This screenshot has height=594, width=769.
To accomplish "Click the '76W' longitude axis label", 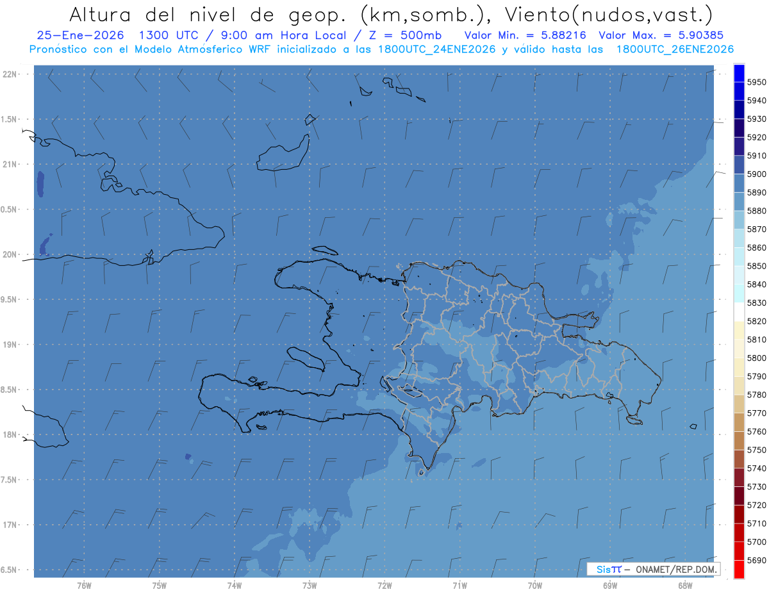I will pos(84,586).
